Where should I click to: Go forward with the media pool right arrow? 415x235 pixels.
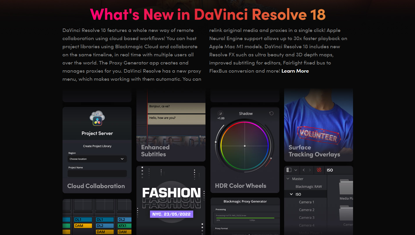(x=310, y=170)
